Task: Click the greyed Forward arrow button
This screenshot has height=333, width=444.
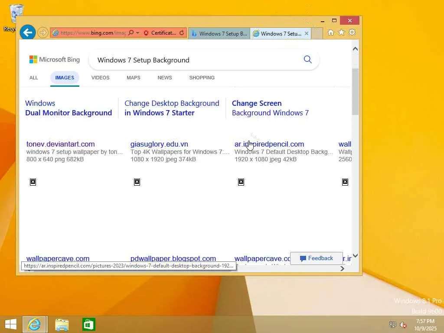Action: [43, 33]
